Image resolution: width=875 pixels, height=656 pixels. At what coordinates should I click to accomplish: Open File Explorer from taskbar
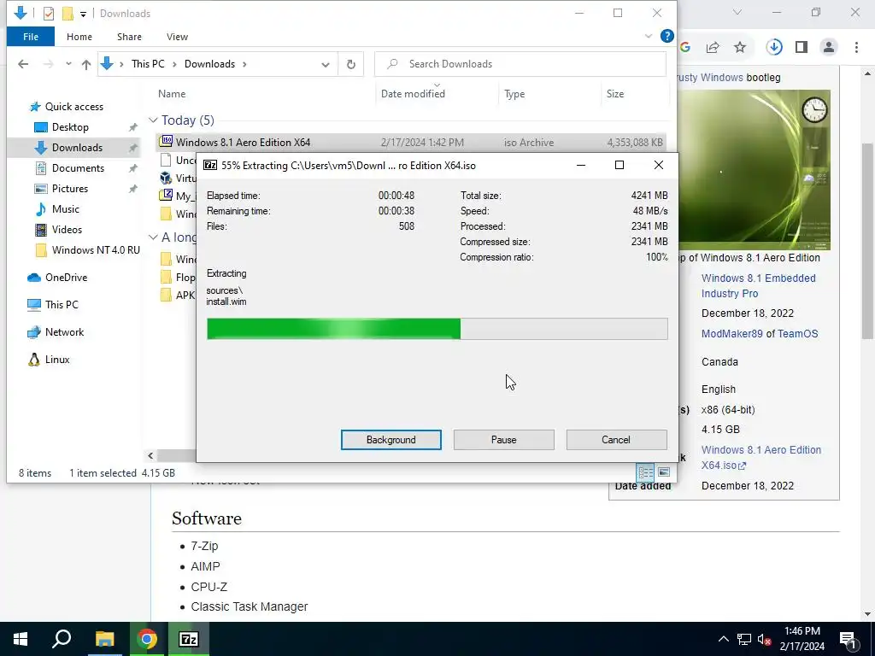pyautogui.click(x=104, y=639)
